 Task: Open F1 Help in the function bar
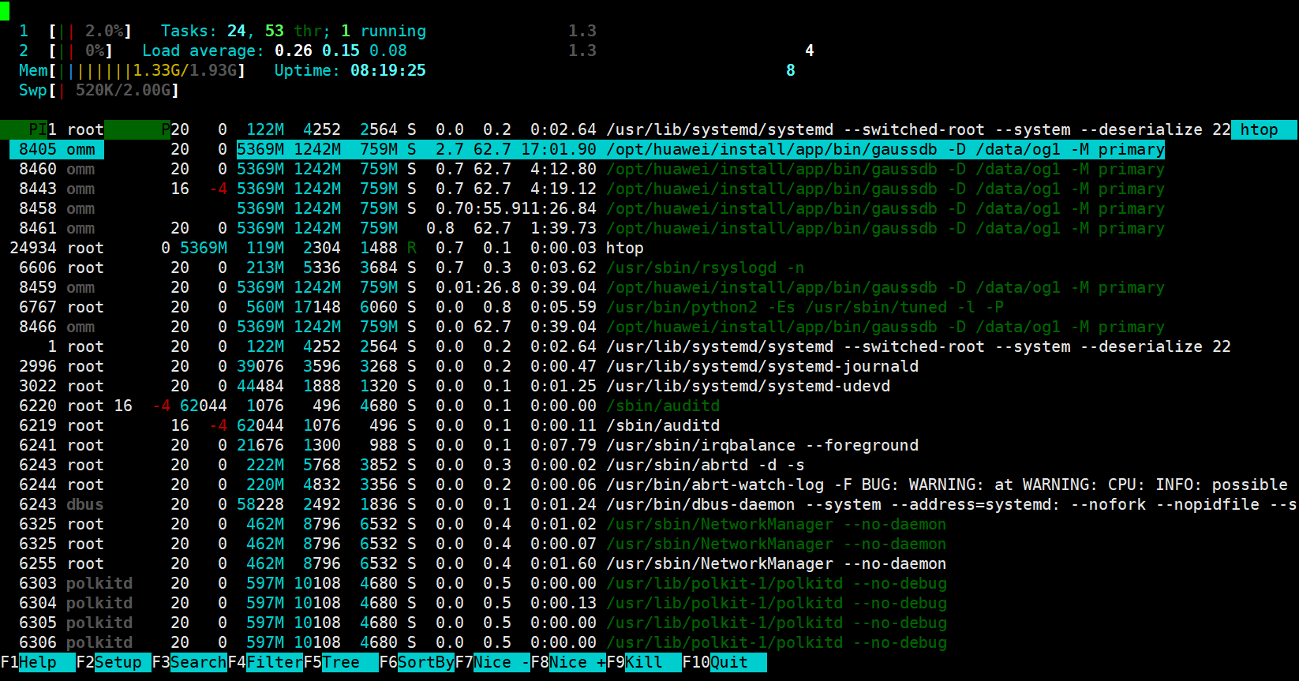(38, 662)
